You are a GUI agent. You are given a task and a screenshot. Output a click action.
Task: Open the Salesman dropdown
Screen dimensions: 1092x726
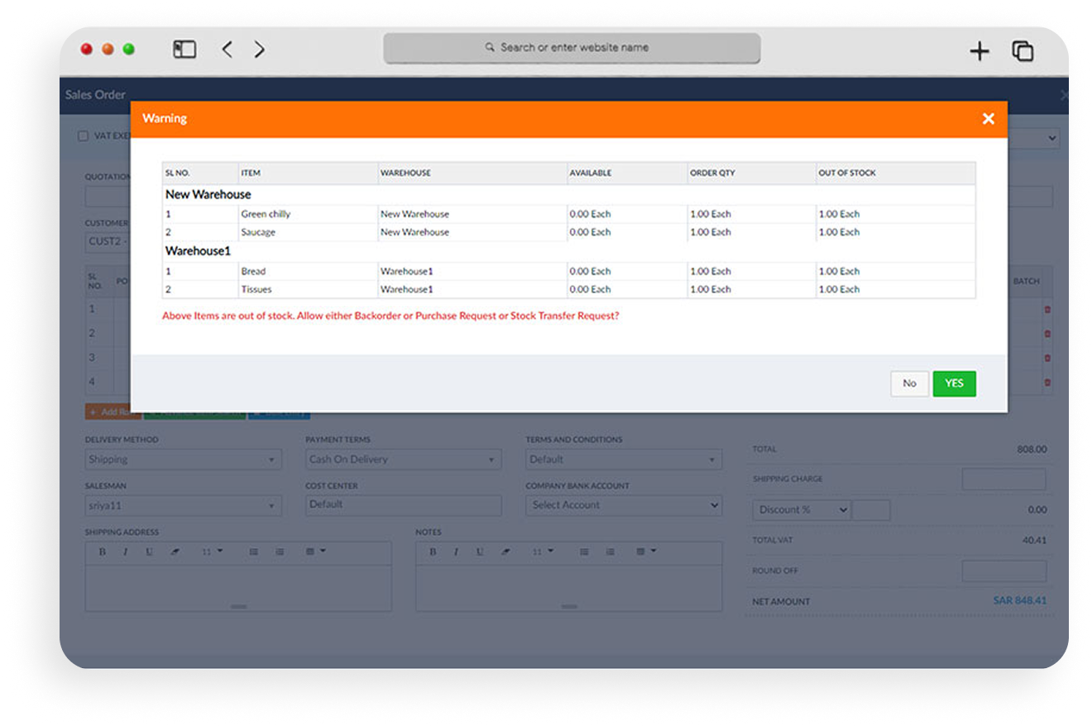[x=183, y=505]
